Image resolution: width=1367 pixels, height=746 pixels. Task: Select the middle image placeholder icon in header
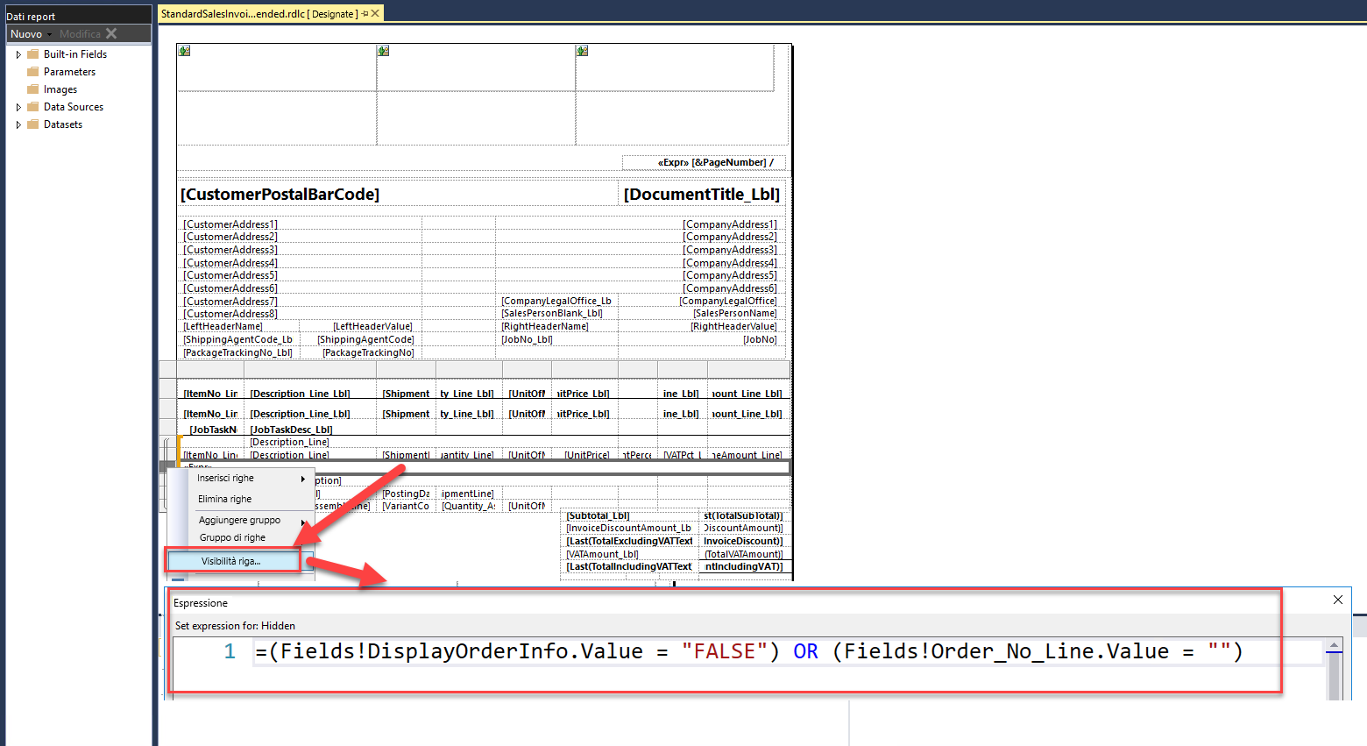[383, 51]
